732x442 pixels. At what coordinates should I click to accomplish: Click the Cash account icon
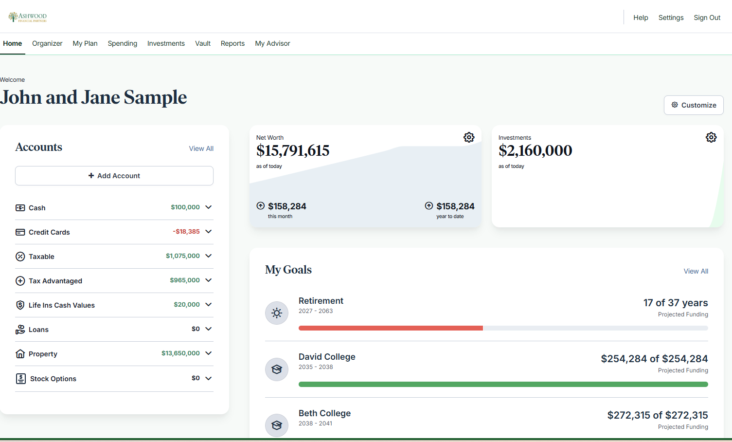point(20,207)
